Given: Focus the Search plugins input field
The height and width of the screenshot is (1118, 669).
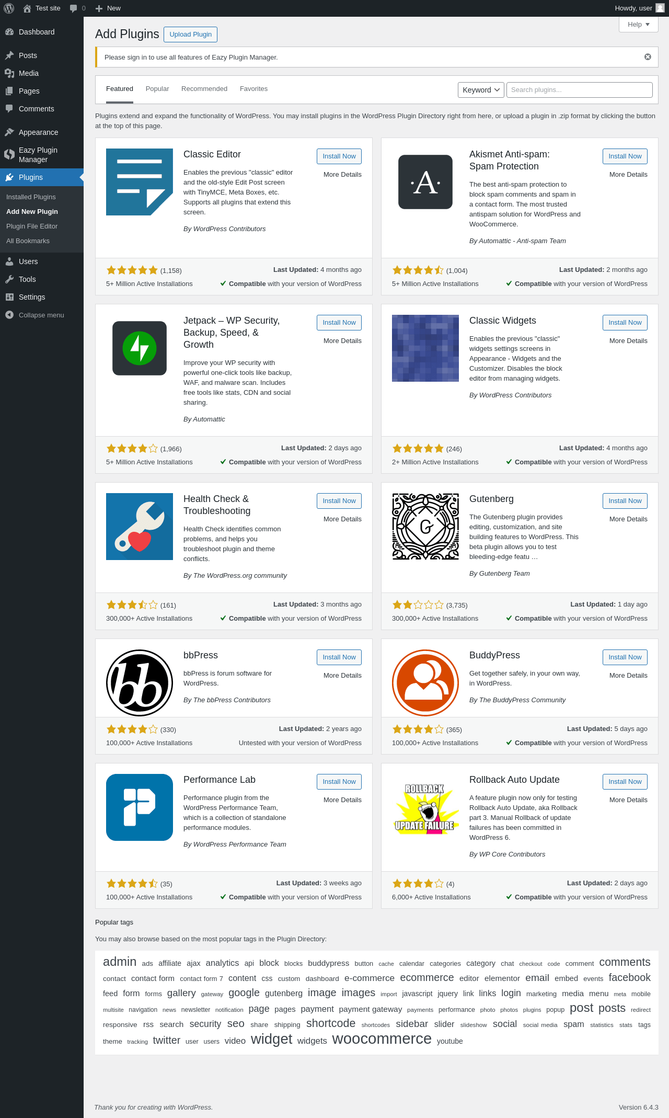Looking at the screenshot, I should click(580, 90).
